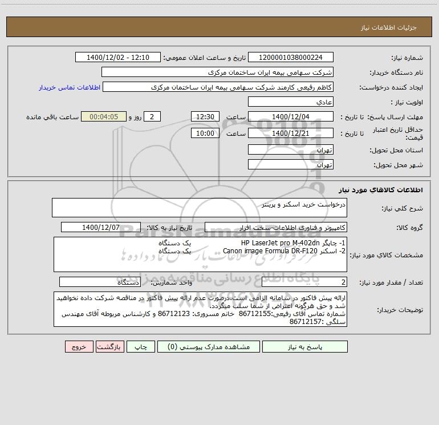Click the label 'نام دستگاه خریدار:'
The image size is (439, 425).
[396, 72]
